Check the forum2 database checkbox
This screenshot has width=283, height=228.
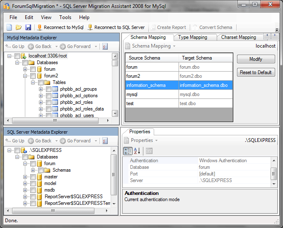click(33, 76)
